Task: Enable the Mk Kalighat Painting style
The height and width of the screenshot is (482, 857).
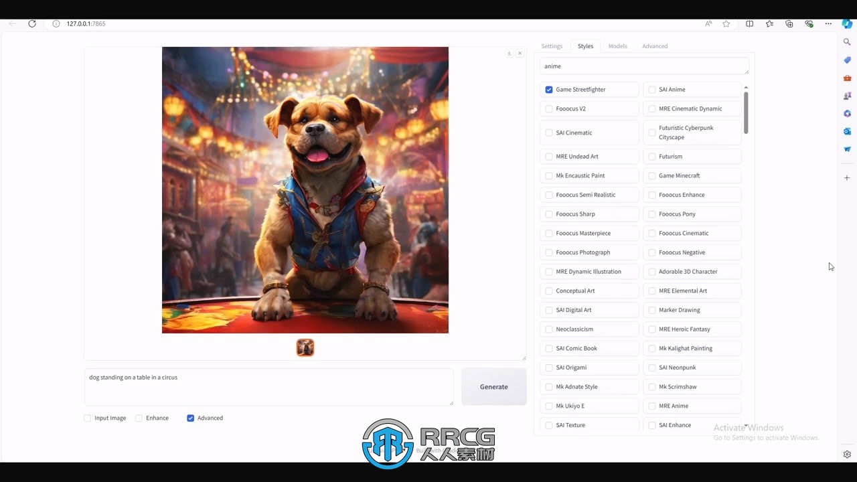Action: click(652, 348)
